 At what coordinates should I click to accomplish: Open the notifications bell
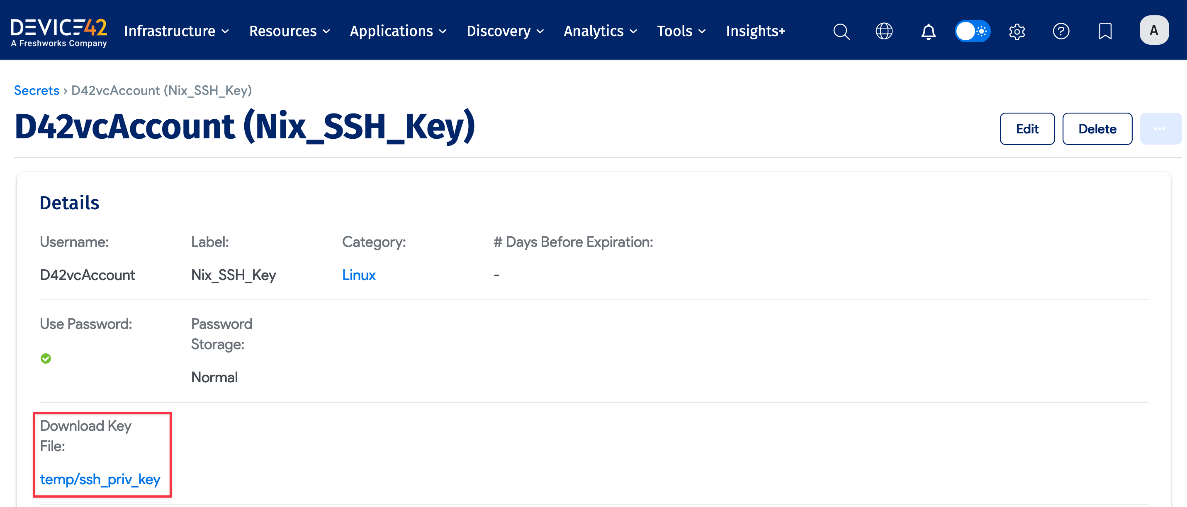[928, 31]
